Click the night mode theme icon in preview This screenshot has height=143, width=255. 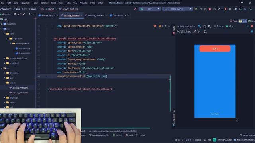[x=210, y=26]
